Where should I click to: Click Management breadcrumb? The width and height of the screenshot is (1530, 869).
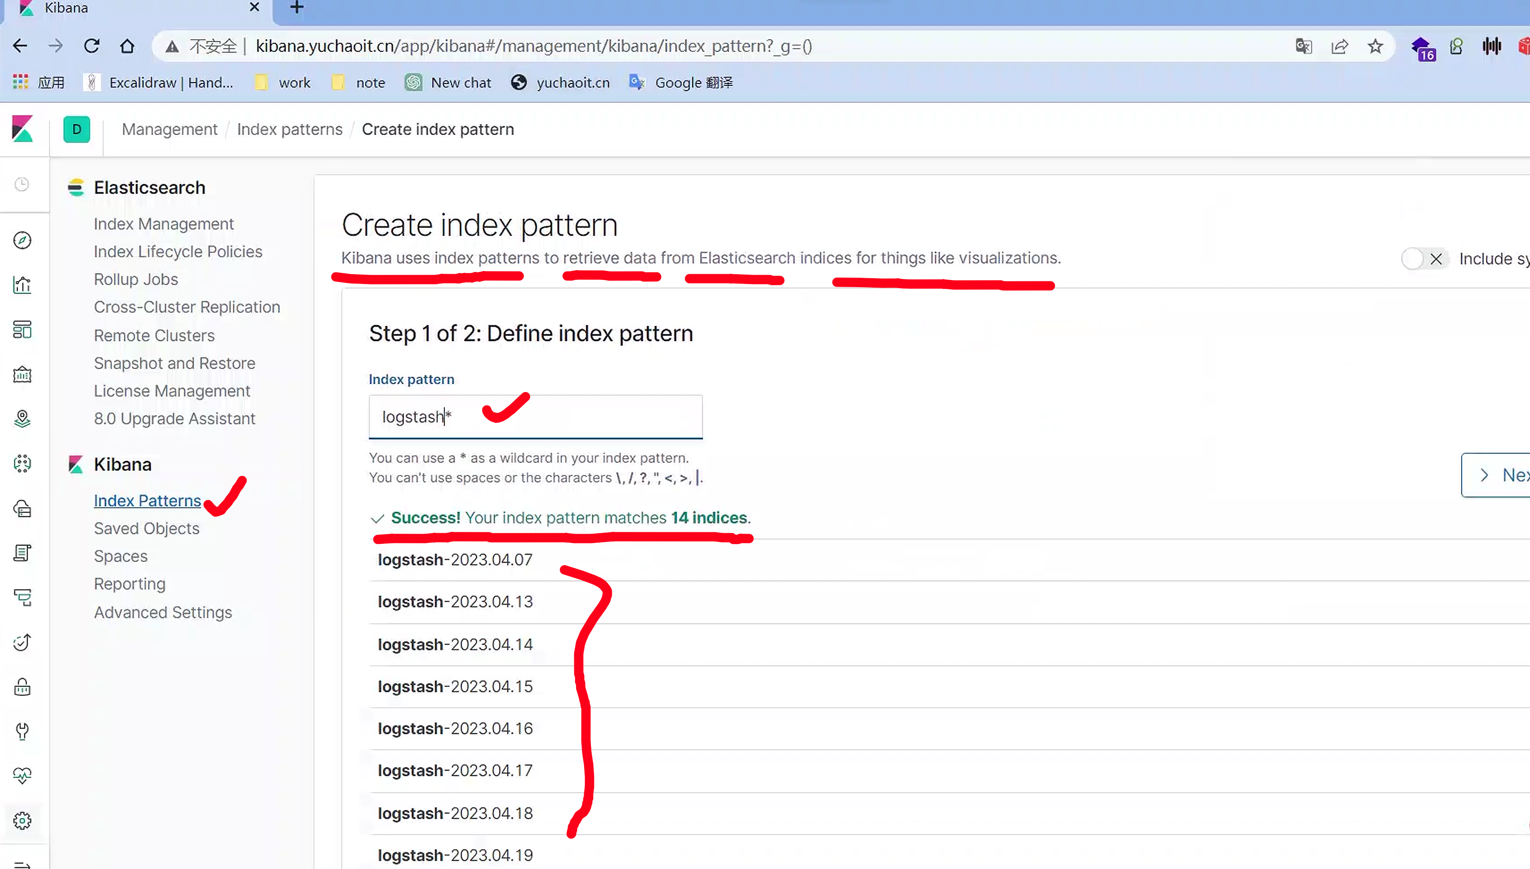(x=169, y=130)
